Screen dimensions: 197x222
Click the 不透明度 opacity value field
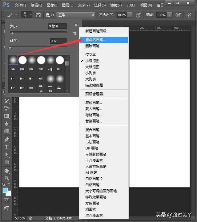click(x=122, y=15)
